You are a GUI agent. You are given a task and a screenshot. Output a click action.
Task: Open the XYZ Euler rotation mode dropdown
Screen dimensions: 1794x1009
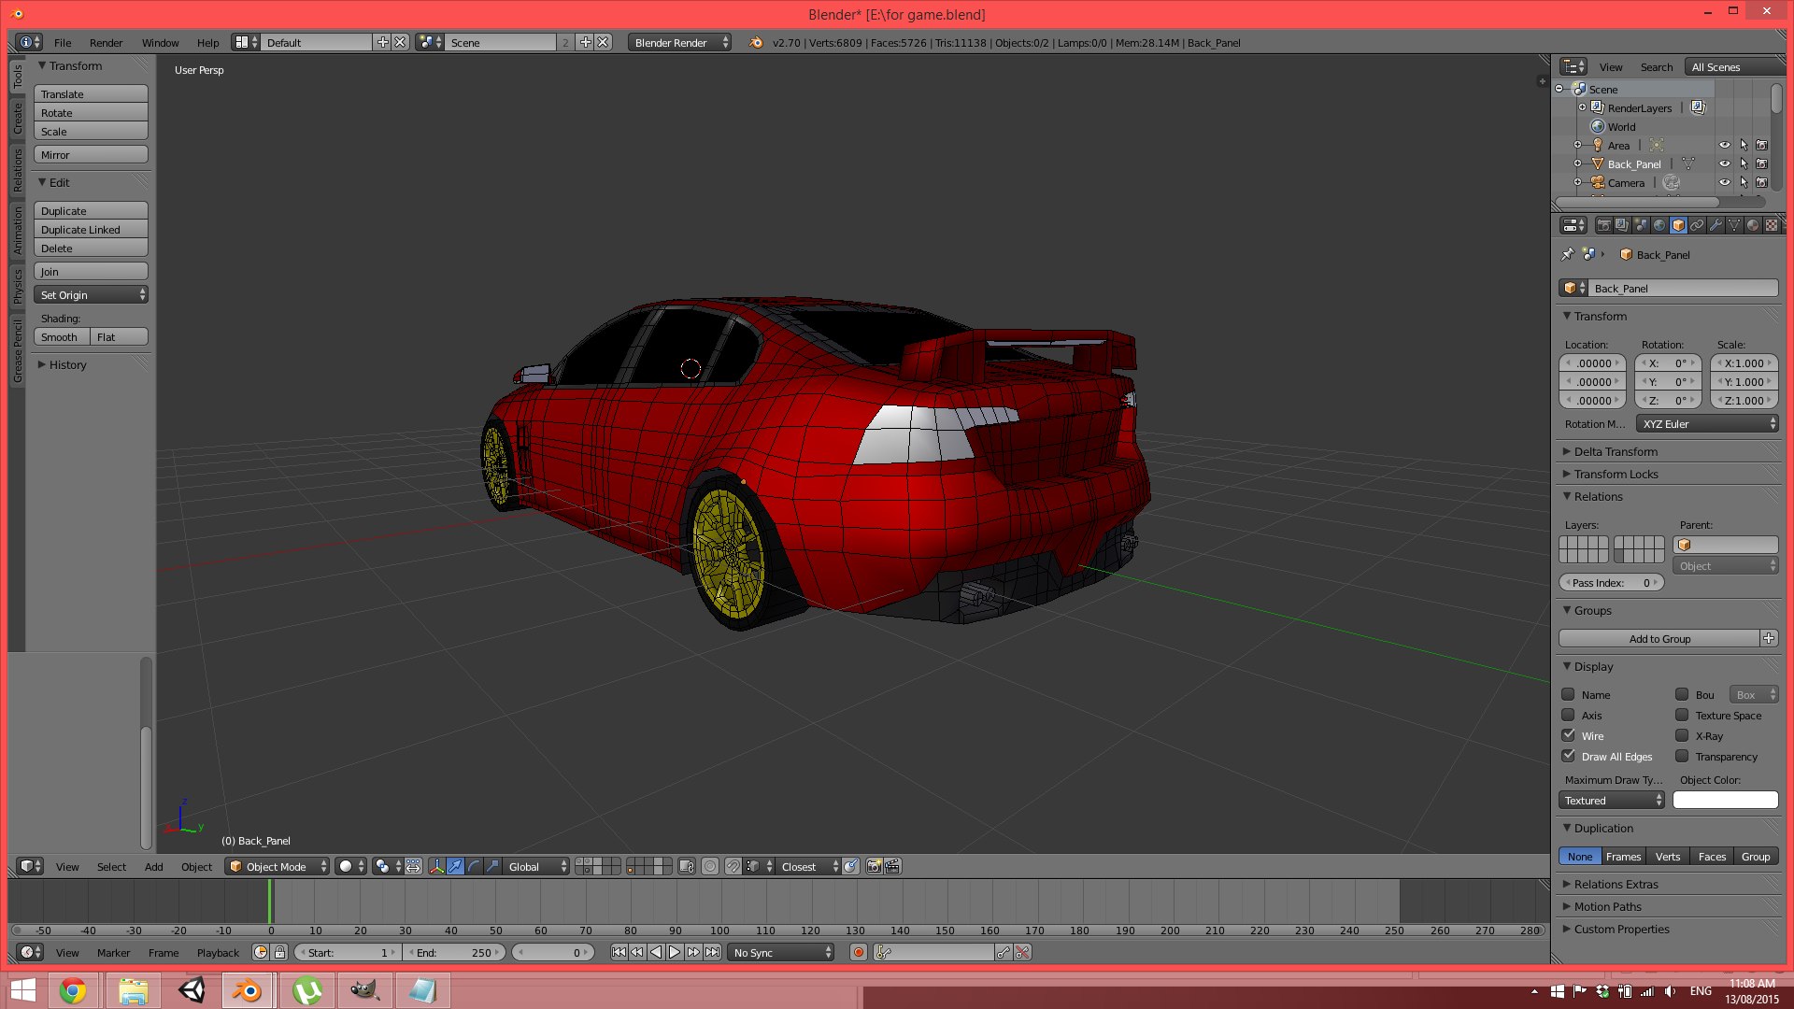tap(1707, 424)
